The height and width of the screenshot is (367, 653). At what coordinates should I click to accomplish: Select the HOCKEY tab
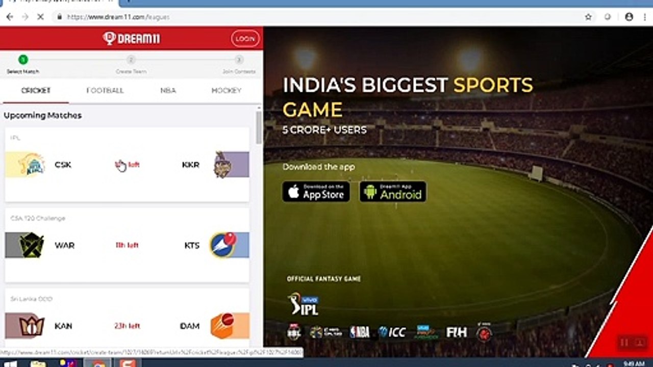click(x=227, y=91)
